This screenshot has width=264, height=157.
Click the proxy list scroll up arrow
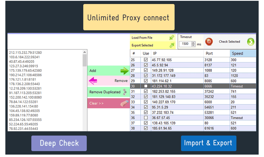click(85, 53)
